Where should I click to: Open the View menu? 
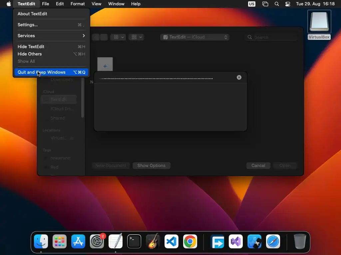click(96, 4)
